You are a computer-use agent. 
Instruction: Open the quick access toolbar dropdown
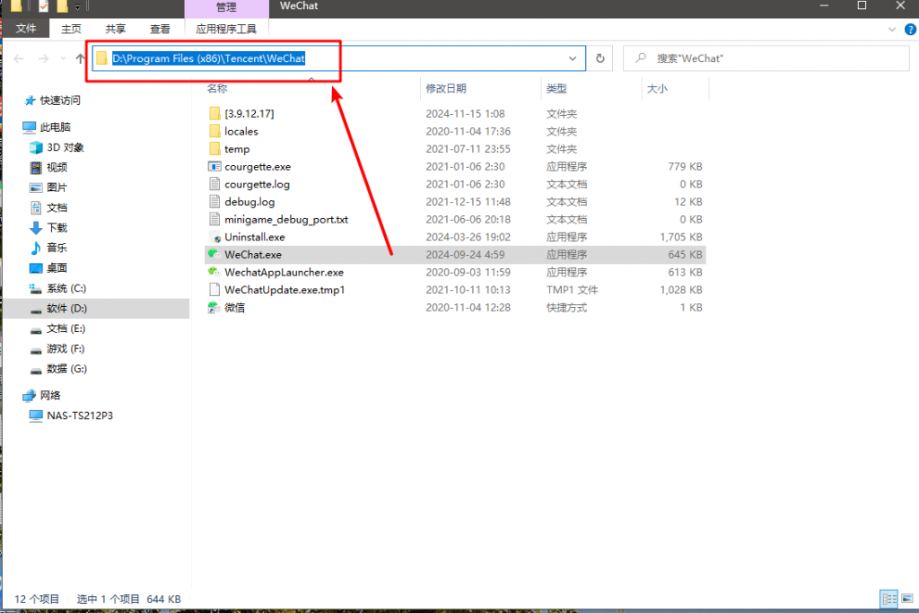coord(77,7)
